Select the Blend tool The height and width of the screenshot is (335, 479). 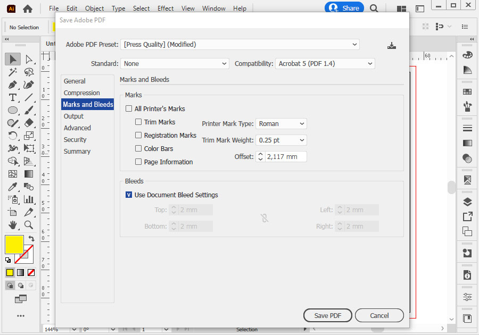point(29,187)
